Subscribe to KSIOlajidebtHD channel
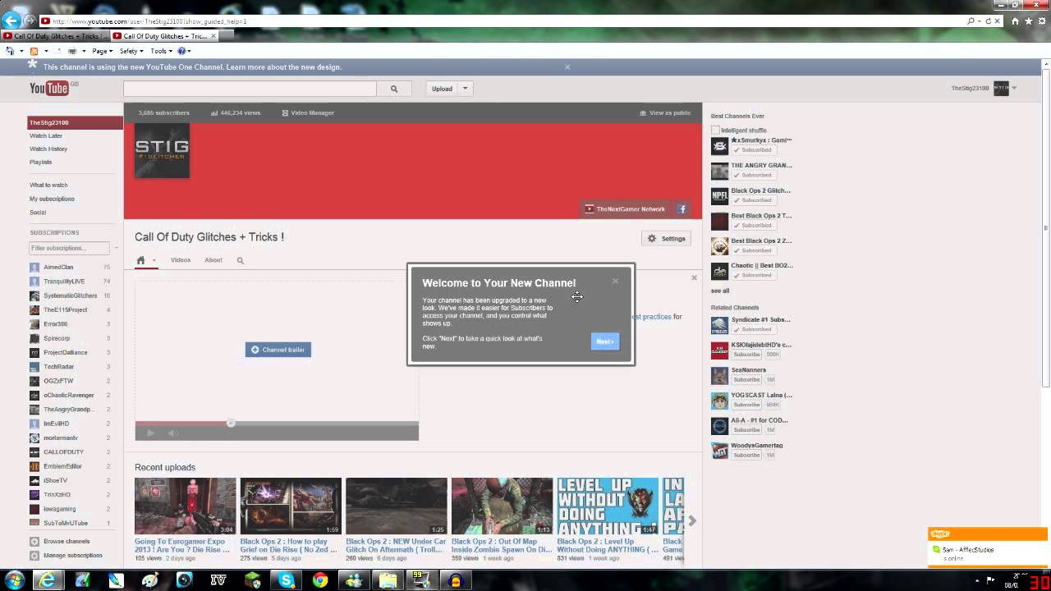Screen dimensions: 1051x591 point(747,355)
